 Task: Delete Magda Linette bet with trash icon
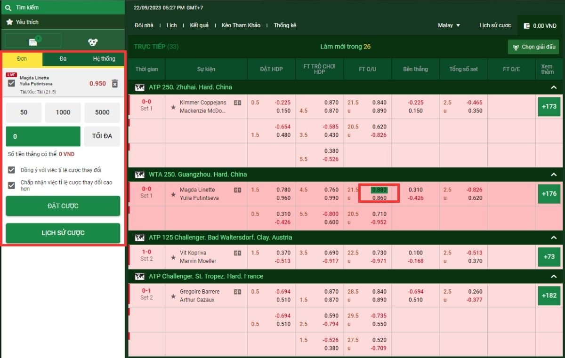click(x=114, y=83)
